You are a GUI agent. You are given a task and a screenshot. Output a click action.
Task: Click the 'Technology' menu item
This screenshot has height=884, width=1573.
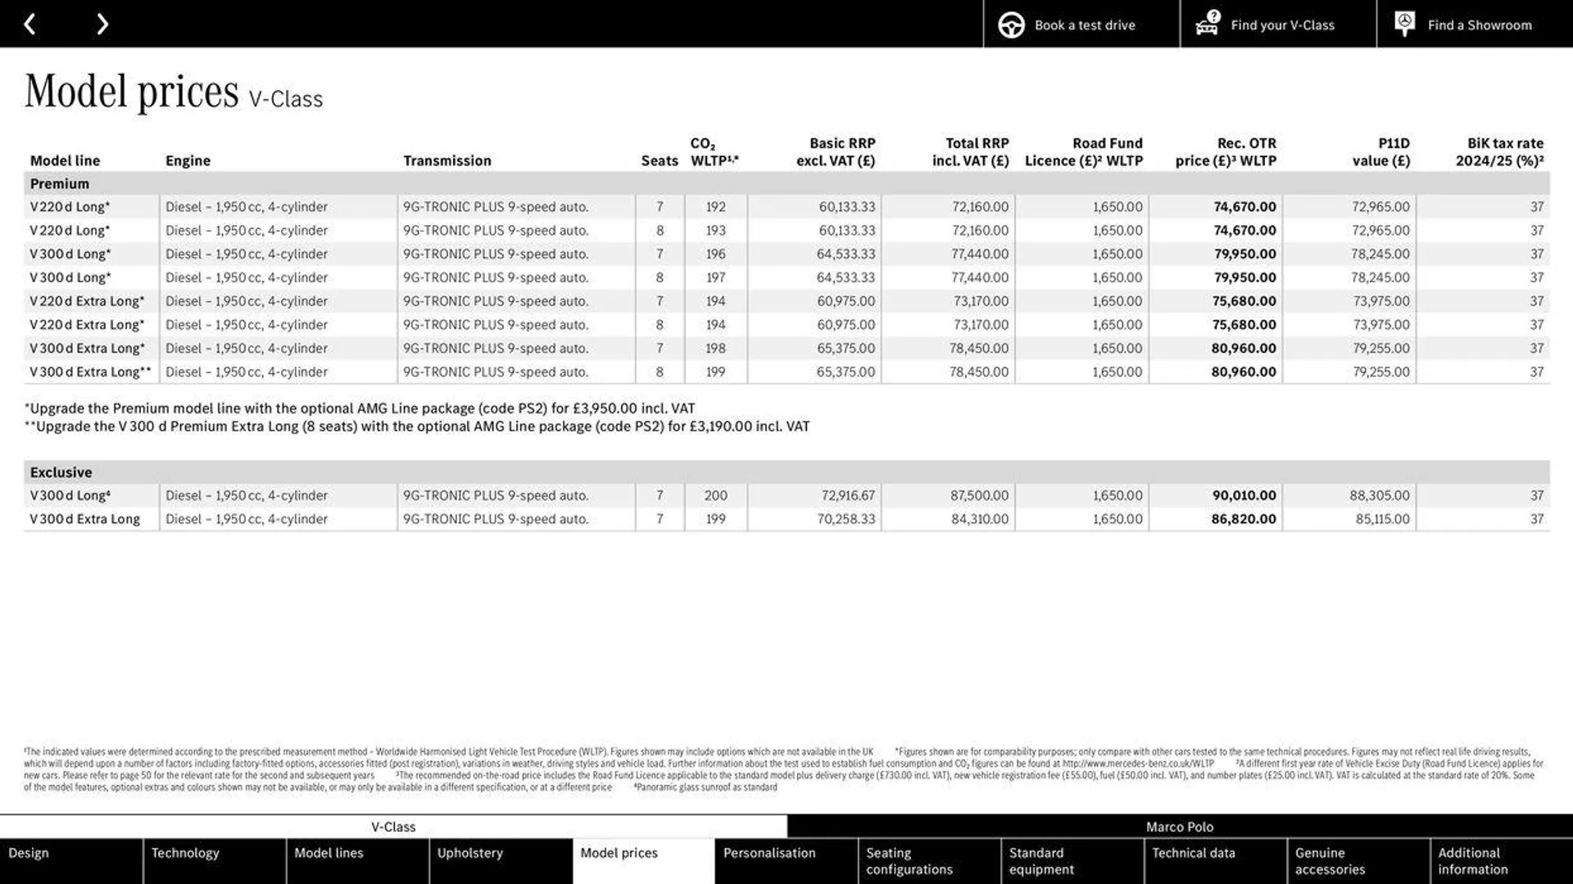pyautogui.click(x=184, y=853)
